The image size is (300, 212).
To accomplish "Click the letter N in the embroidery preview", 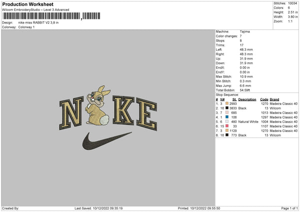I will click(71, 113).
